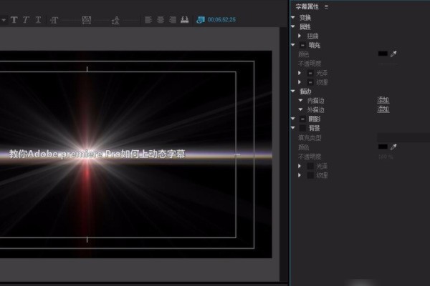Image resolution: width=430 pixels, height=286 pixels.
Task: Open the fill color swatch
Action: pyautogui.click(x=383, y=54)
